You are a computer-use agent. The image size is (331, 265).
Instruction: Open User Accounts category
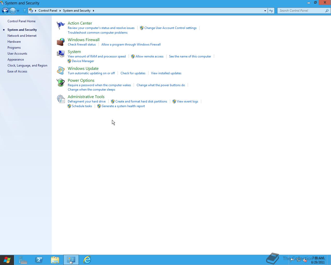pos(17,54)
